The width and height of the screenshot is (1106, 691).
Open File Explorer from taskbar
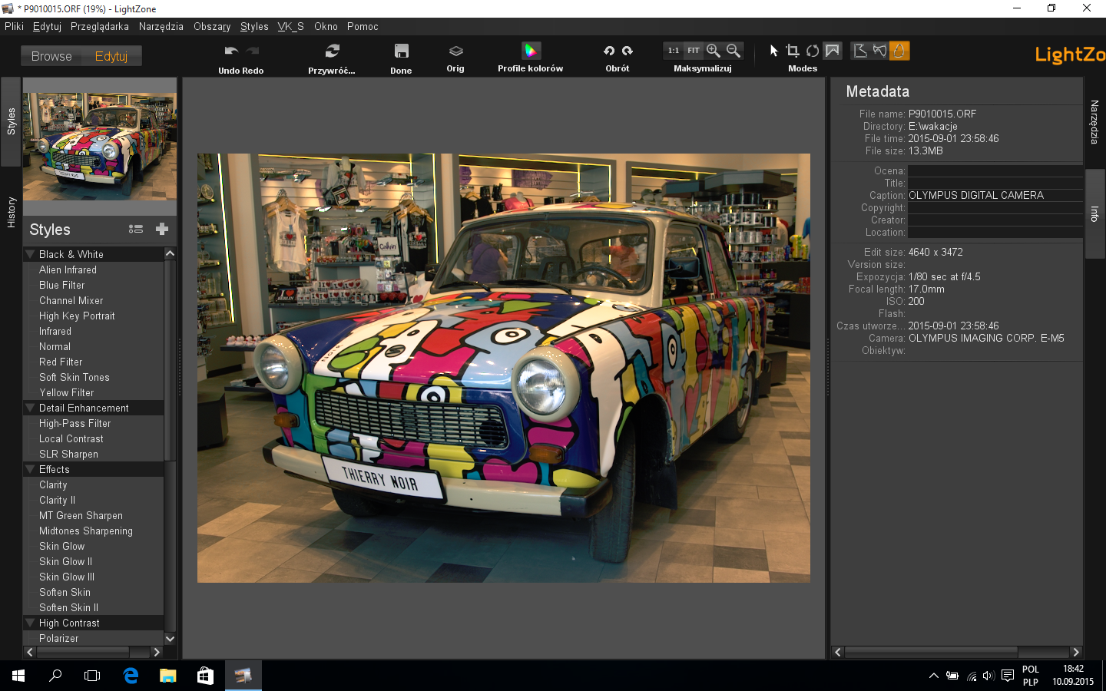click(x=167, y=676)
